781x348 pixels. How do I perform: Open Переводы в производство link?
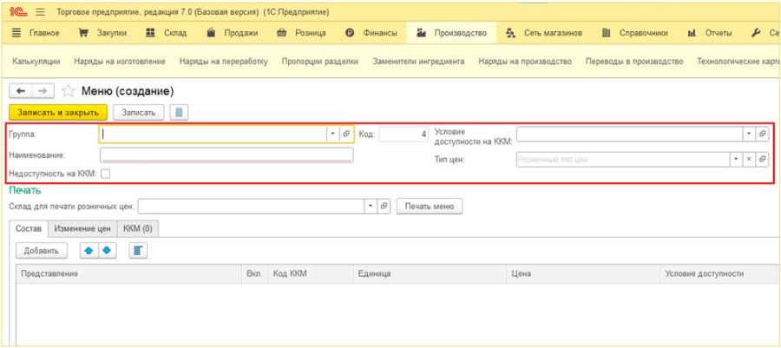tap(634, 62)
